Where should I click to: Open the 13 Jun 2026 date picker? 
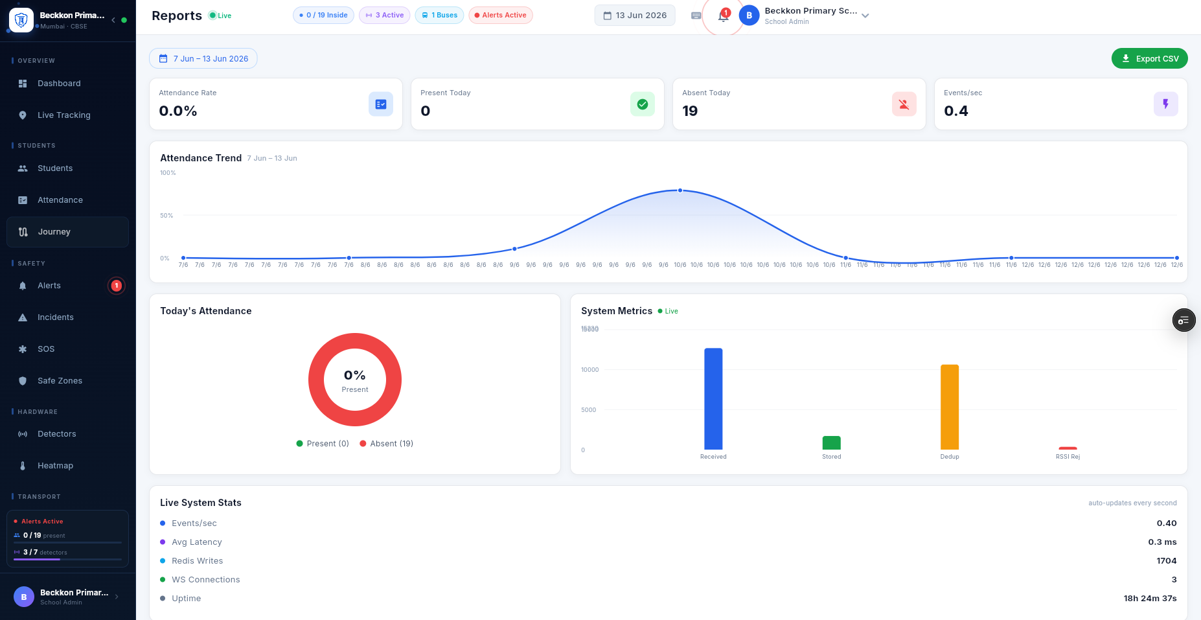click(635, 16)
